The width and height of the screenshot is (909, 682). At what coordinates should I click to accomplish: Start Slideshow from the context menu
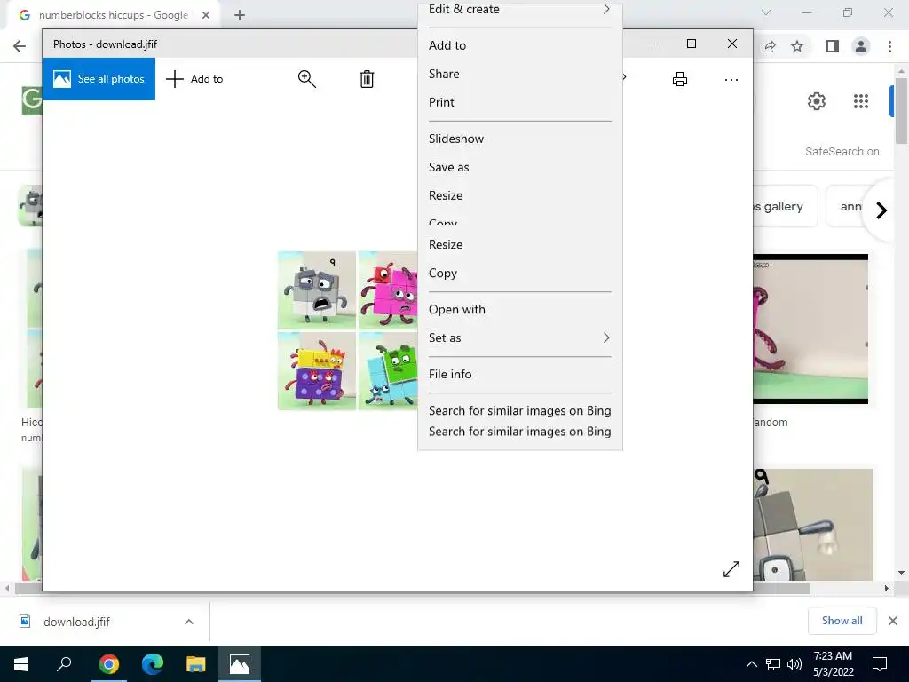coord(519,139)
